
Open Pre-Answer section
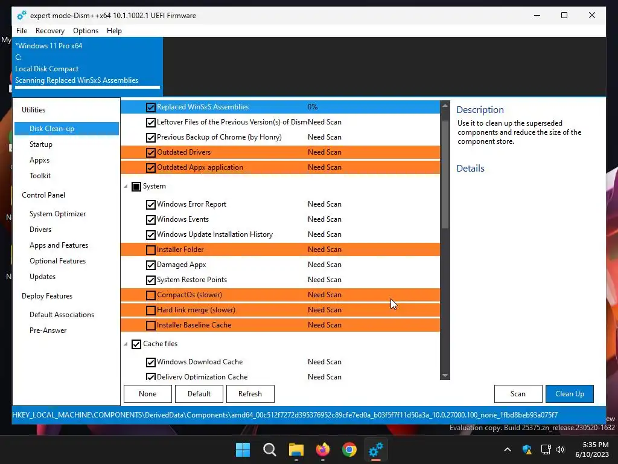tap(48, 330)
